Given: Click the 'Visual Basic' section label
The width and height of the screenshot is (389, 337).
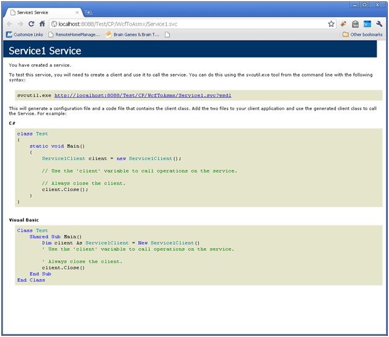Looking at the screenshot, I should coord(24,220).
